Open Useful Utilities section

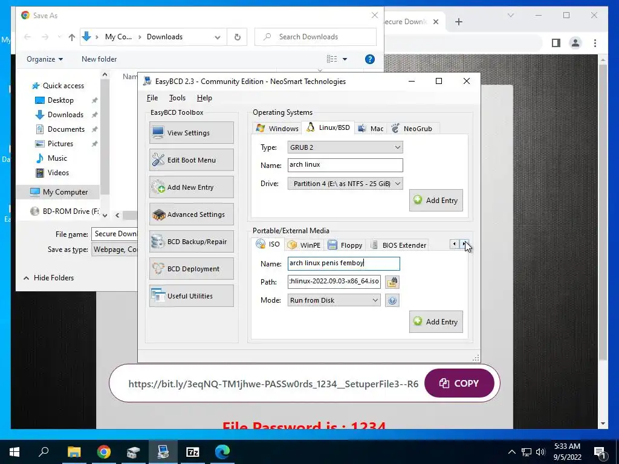[x=192, y=296]
